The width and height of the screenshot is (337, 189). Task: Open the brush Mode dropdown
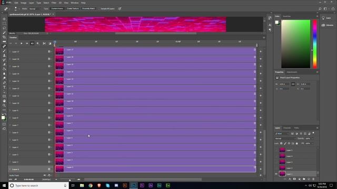[35, 9]
